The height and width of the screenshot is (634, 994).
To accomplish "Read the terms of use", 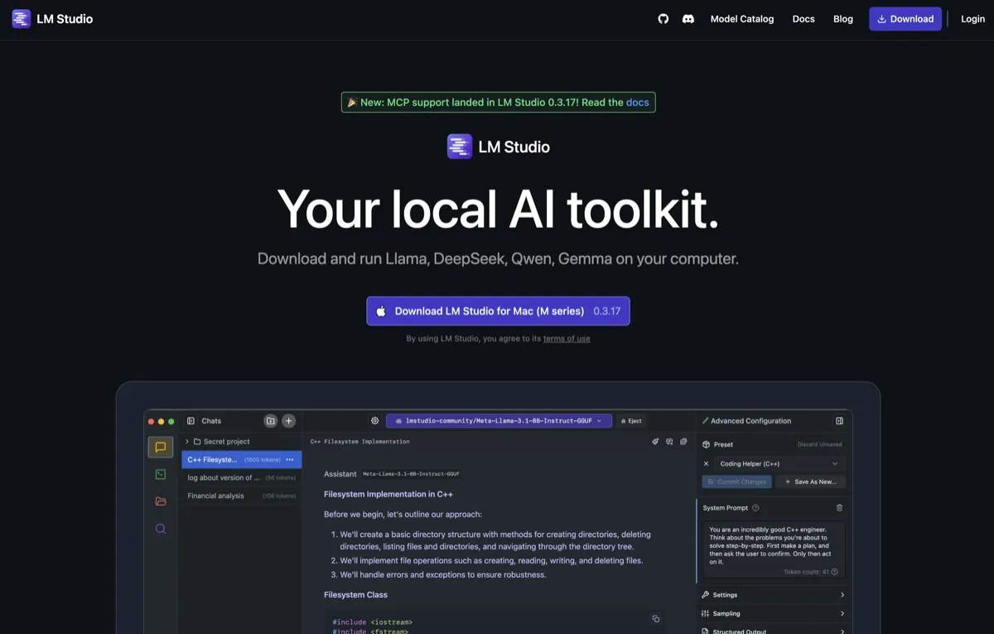I will tap(567, 338).
